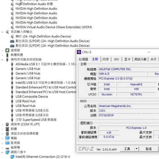Click the 音訊輸入與輸出 audio category icon
This screenshot has width=159, height=159.
click(x=7, y=32)
